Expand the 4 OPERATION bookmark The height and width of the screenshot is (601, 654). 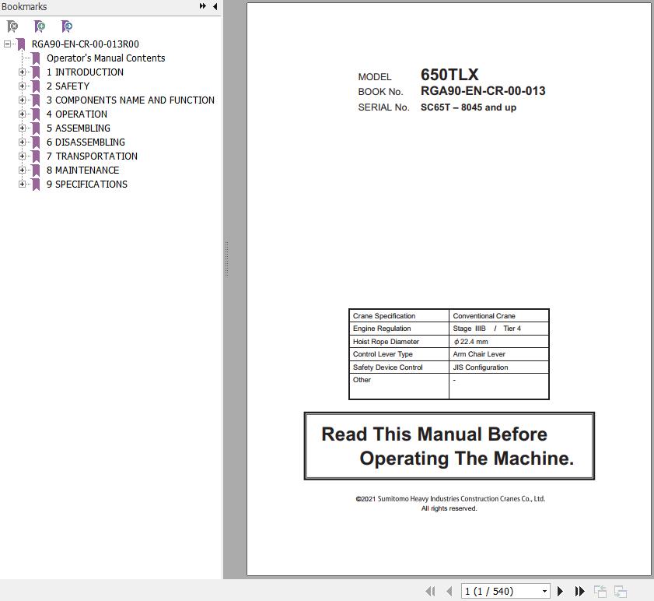point(22,114)
